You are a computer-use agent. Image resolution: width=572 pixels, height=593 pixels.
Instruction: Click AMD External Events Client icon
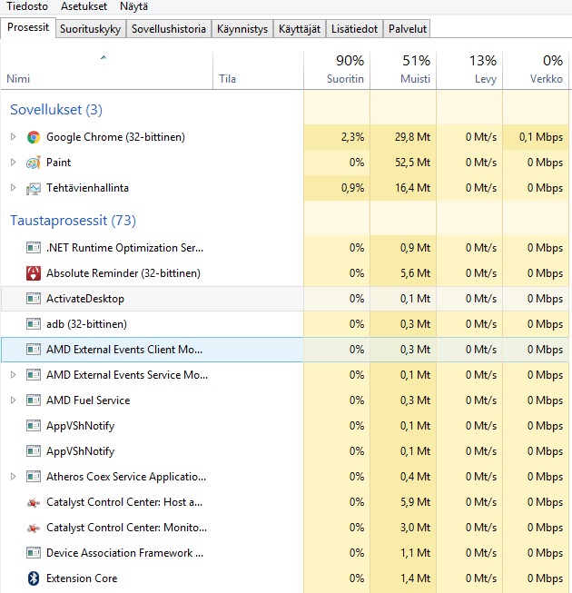[34, 350]
